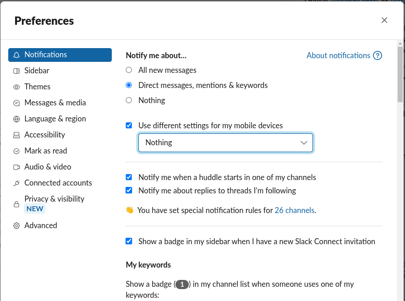Click the globe icon for Language & region
This screenshot has height=301, width=405.
[16, 119]
